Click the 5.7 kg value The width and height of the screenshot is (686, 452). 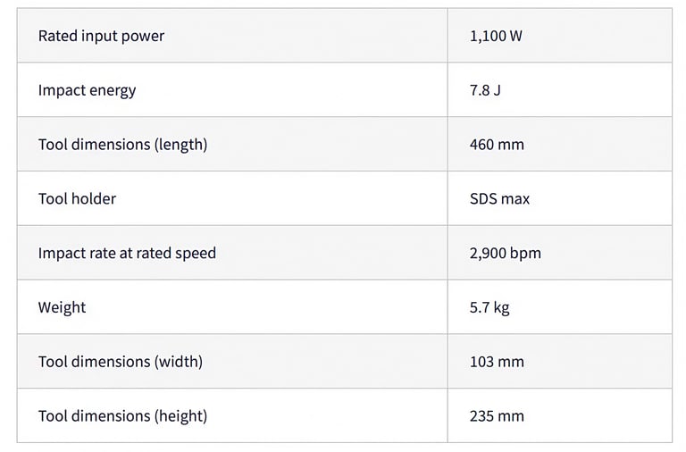(x=489, y=307)
